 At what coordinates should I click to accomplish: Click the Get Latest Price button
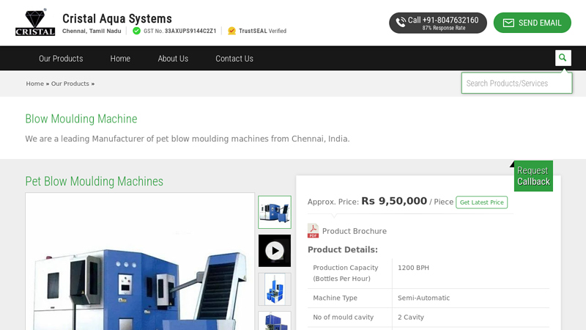click(x=481, y=202)
